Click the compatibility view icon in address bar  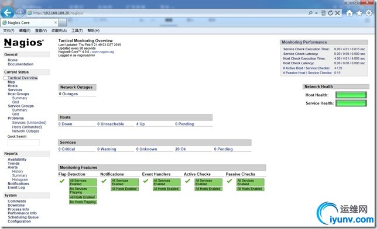point(323,13)
